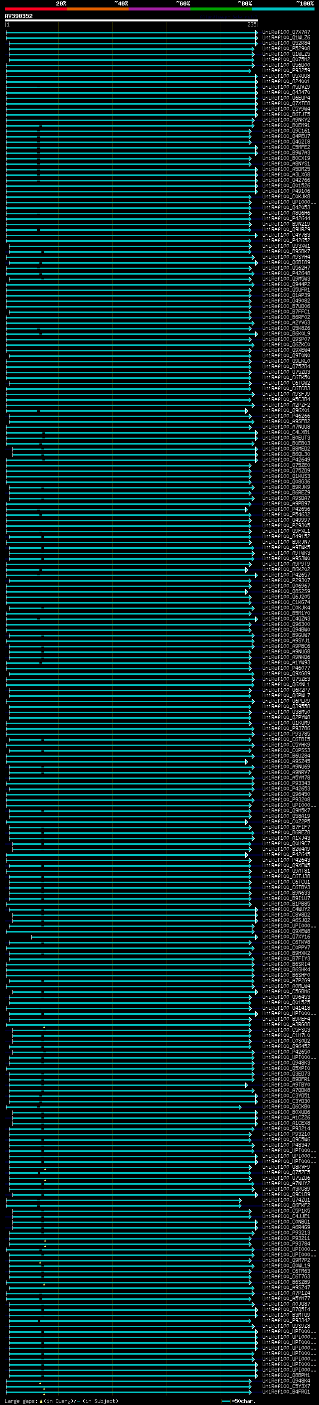Click the short alignment bar for UniRef100_Q7XY16
The width and height of the screenshot is (319, 1405).
click(145, 937)
